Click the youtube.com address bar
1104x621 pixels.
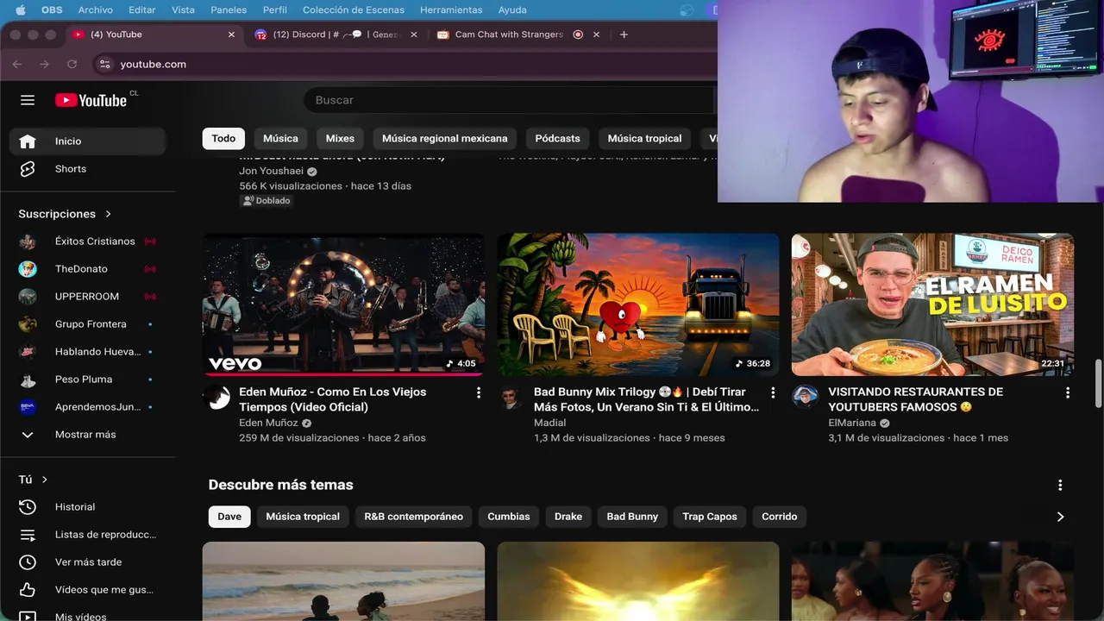[x=154, y=65]
